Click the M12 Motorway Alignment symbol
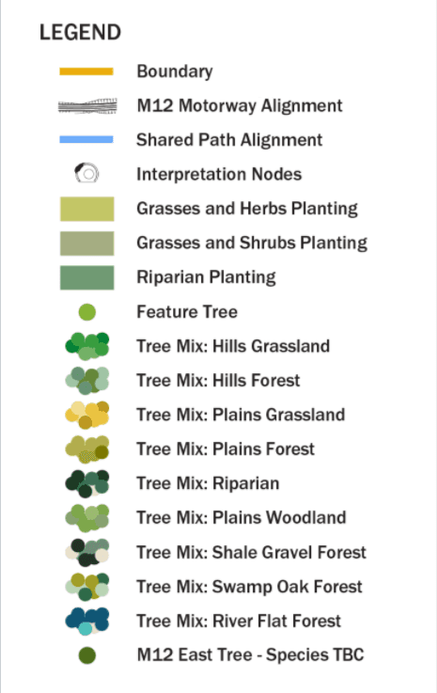 [x=87, y=106]
